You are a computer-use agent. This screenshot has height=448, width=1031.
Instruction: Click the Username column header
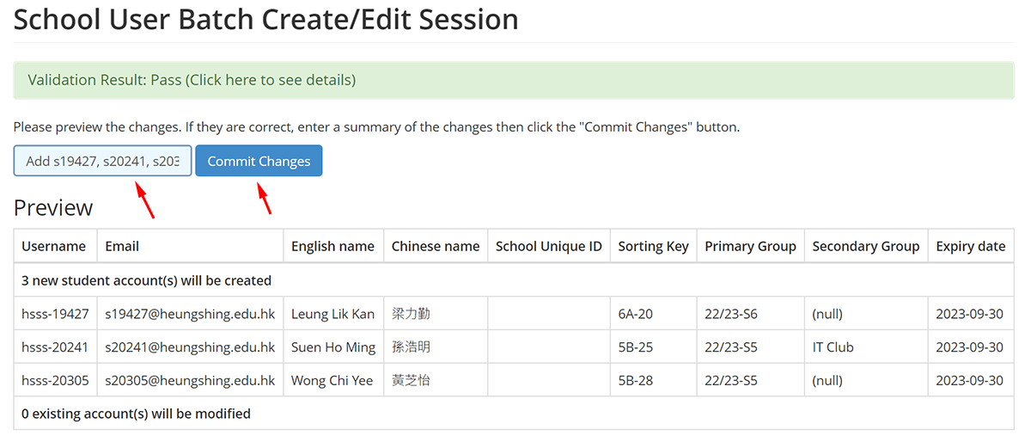(x=54, y=246)
